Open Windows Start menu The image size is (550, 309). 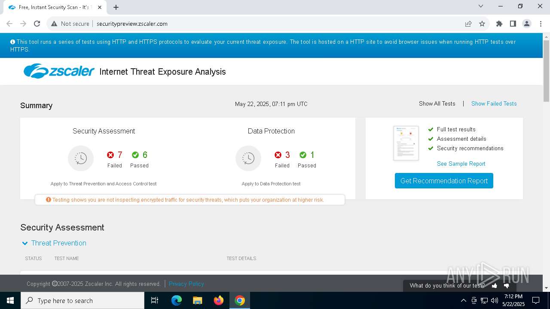10,300
